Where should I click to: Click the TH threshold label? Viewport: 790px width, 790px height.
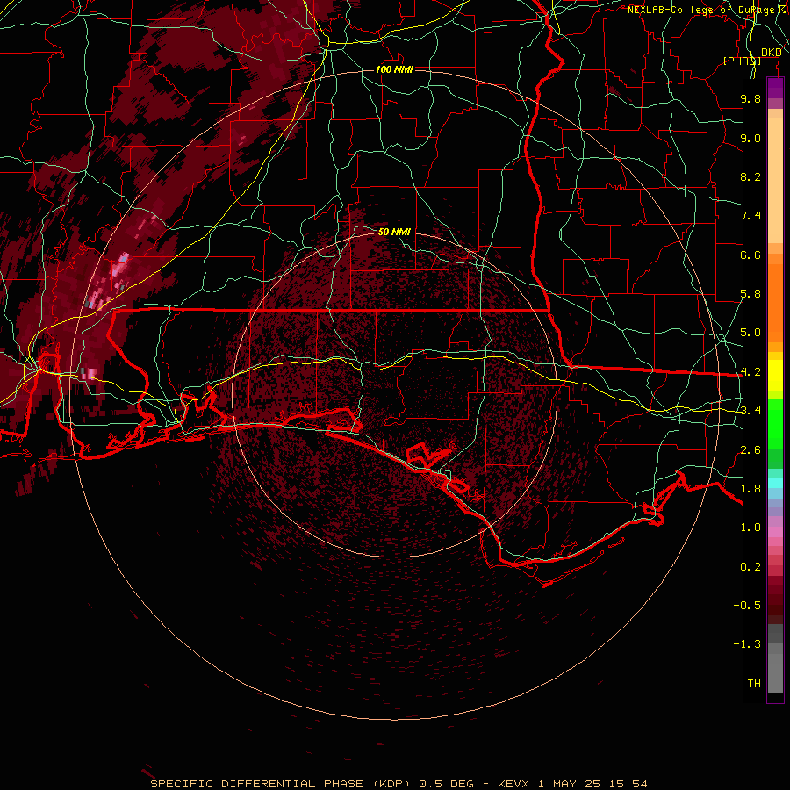[754, 684]
